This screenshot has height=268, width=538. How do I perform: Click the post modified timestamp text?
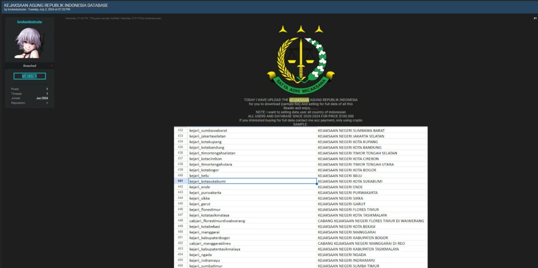(x=125, y=18)
